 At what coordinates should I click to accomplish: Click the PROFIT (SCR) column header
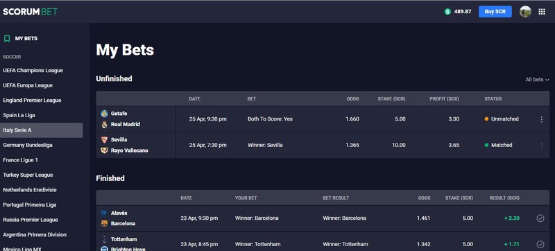coord(444,99)
